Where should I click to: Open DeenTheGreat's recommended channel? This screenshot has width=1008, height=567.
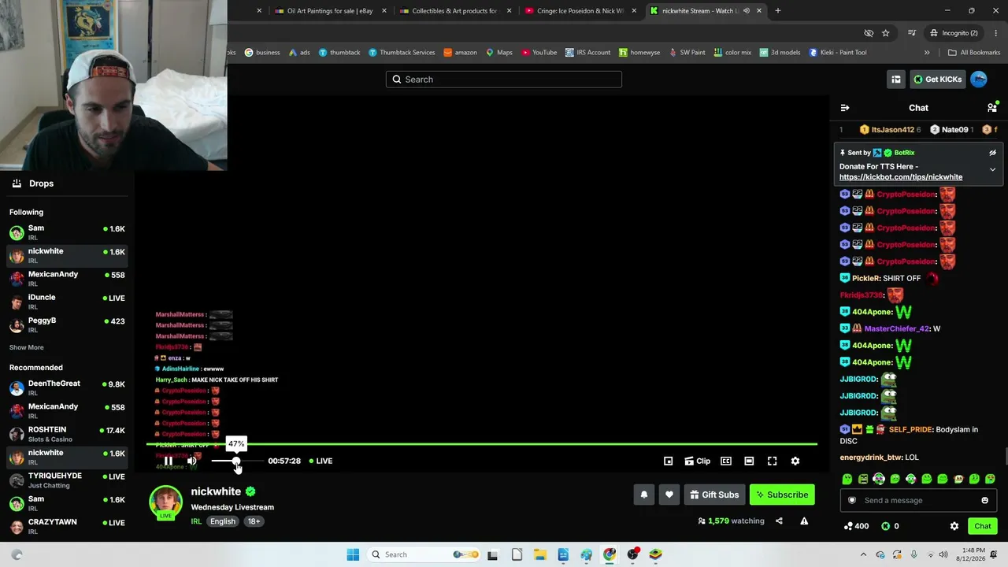pyautogui.click(x=66, y=387)
